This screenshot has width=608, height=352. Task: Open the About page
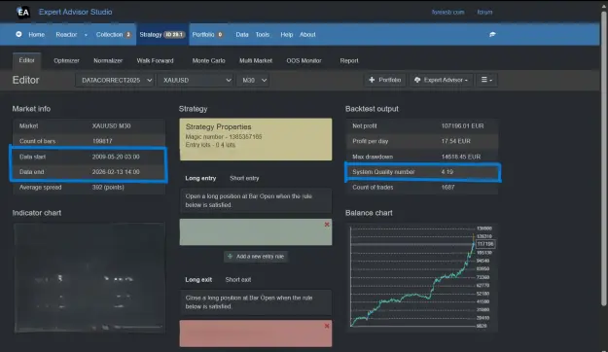tap(307, 34)
